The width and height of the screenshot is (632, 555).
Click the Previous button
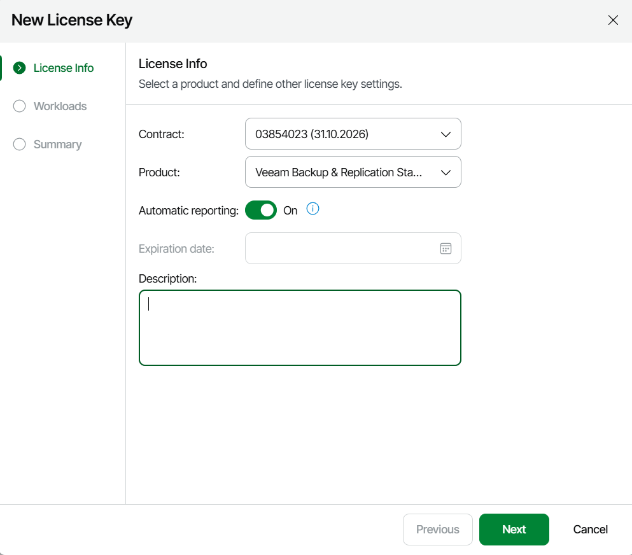[437, 530]
